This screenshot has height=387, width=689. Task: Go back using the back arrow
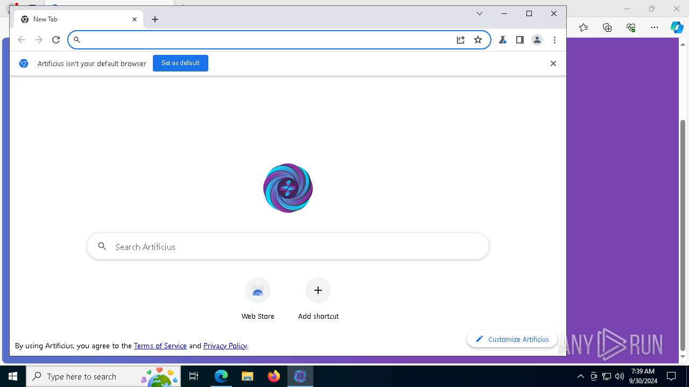(22, 40)
